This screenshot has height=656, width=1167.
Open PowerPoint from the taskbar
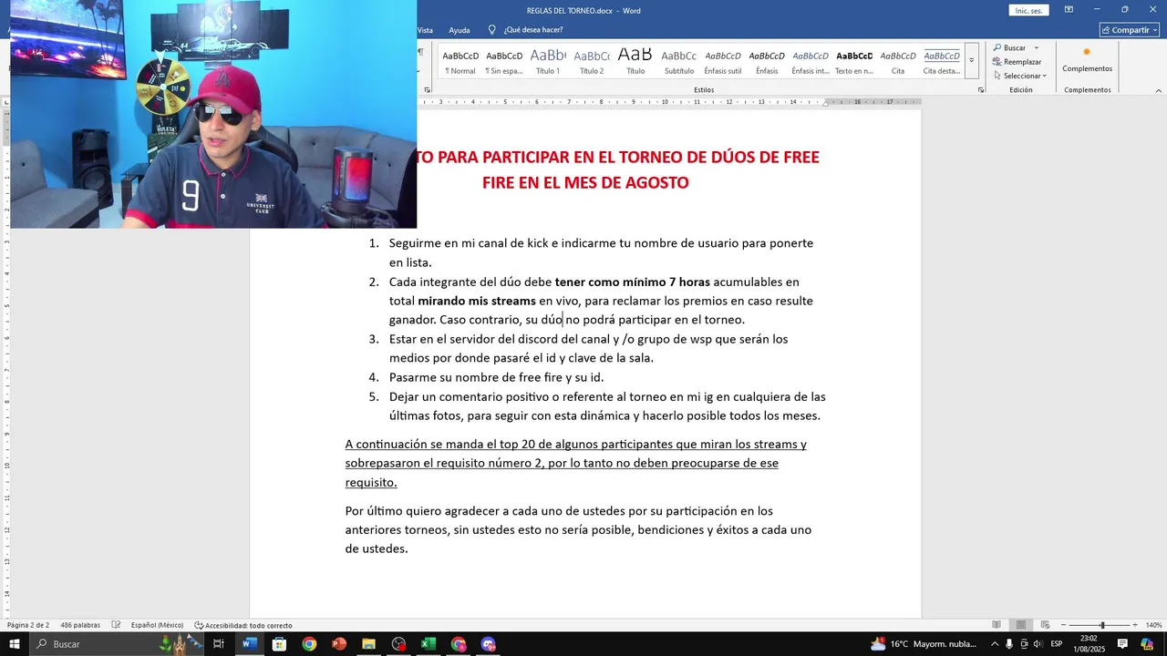[339, 644]
